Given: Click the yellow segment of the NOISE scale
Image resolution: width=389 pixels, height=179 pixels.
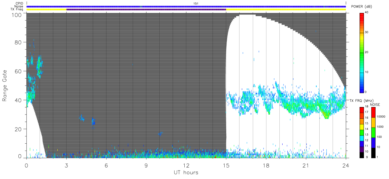Looking at the screenshot, I should click(373, 122).
